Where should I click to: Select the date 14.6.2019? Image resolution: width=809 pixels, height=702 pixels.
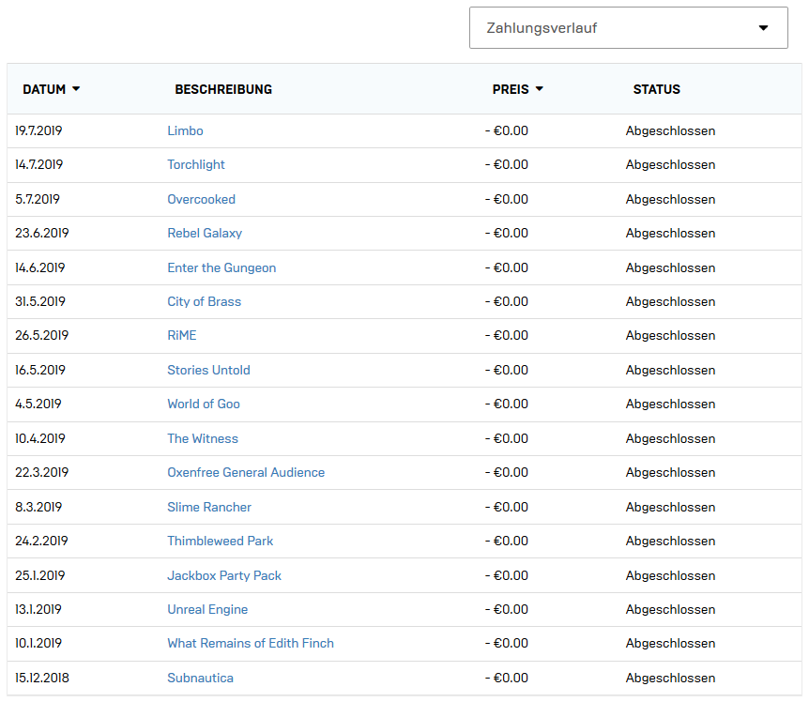click(39, 268)
